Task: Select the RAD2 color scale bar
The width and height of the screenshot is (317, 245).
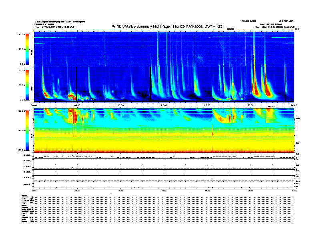Action: (x=27, y=49)
